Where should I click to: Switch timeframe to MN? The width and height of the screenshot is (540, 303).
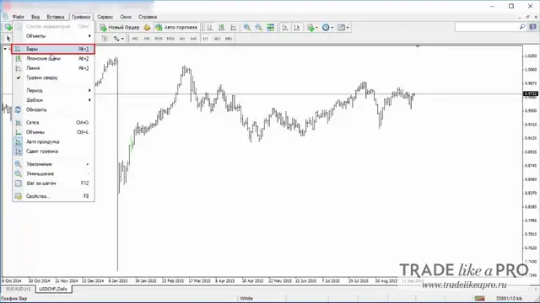point(229,39)
